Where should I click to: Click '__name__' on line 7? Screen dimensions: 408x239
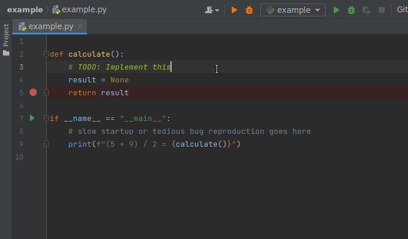pos(82,119)
